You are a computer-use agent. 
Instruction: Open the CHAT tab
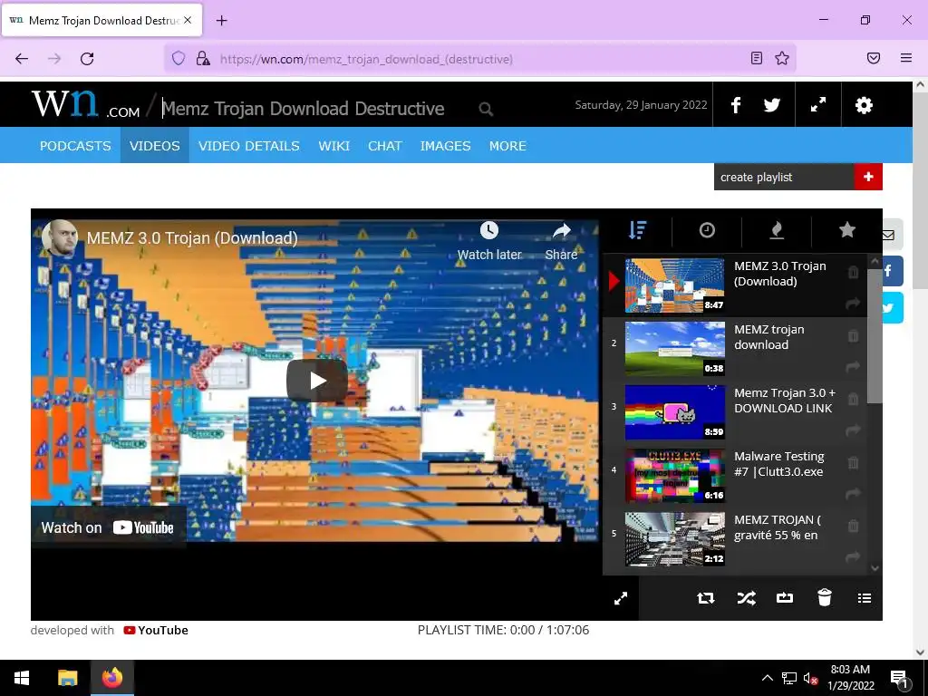(384, 146)
